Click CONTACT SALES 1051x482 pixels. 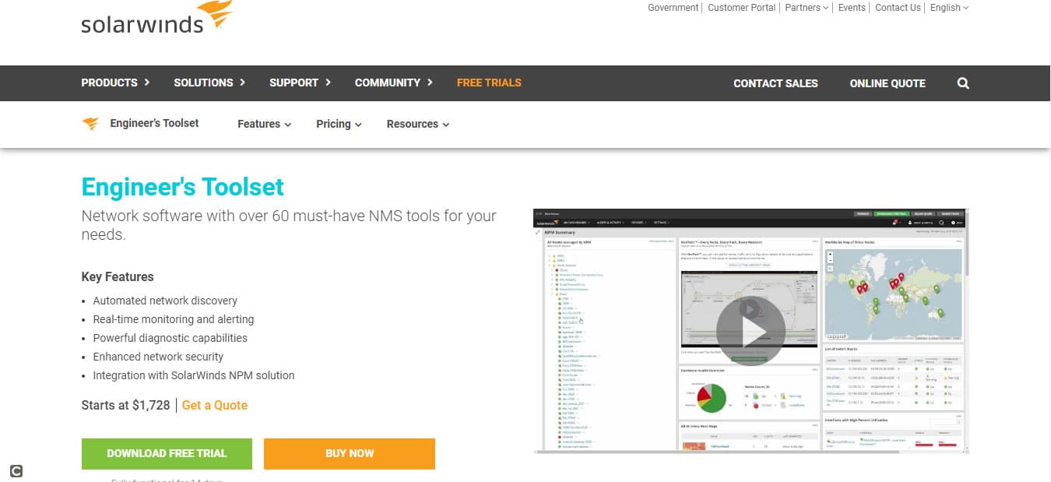775,83
